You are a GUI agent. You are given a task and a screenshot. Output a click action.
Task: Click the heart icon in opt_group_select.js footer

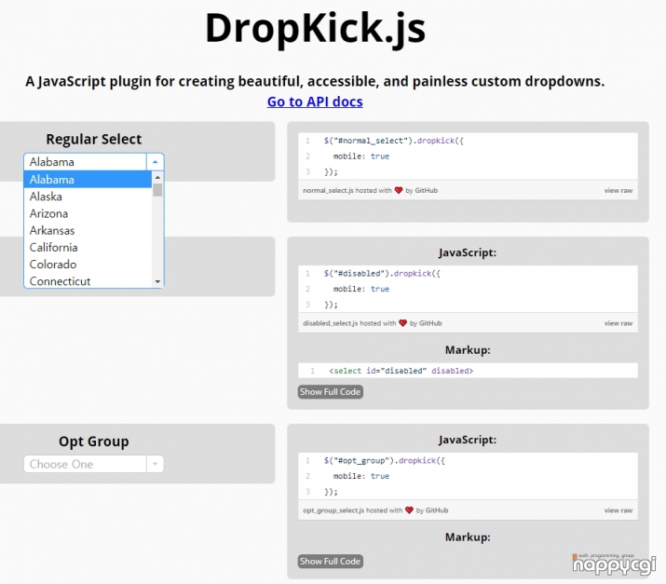(x=409, y=510)
